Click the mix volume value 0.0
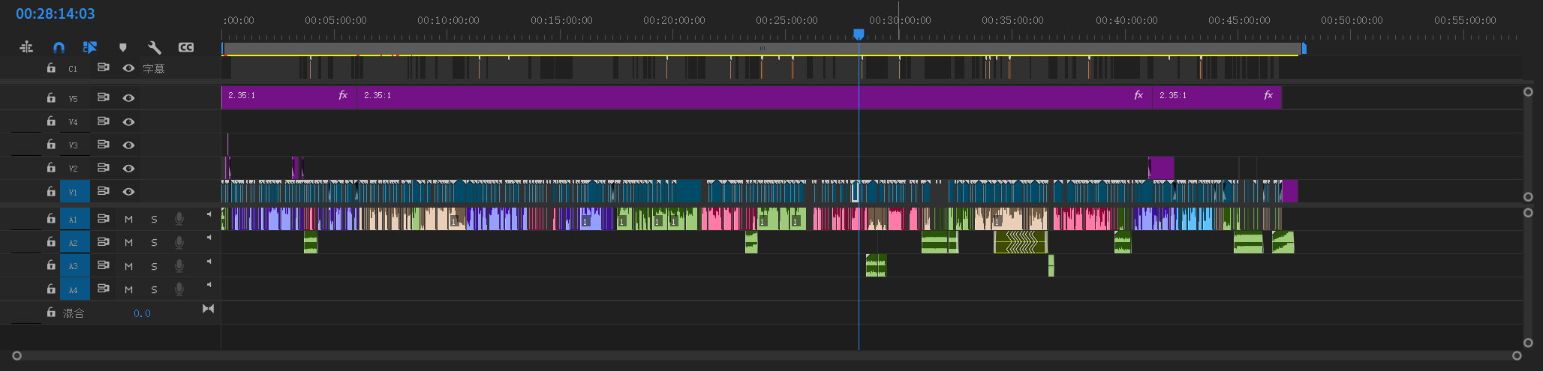Viewport: 1543px width, 371px height. 142,313
